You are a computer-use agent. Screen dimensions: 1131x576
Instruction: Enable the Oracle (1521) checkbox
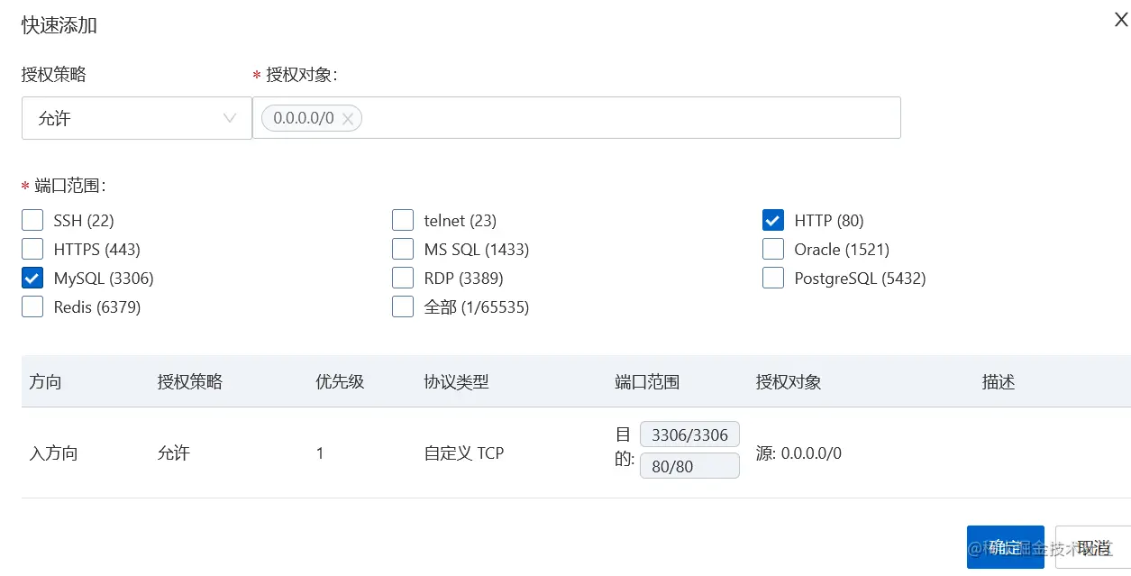[x=773, y=249]
